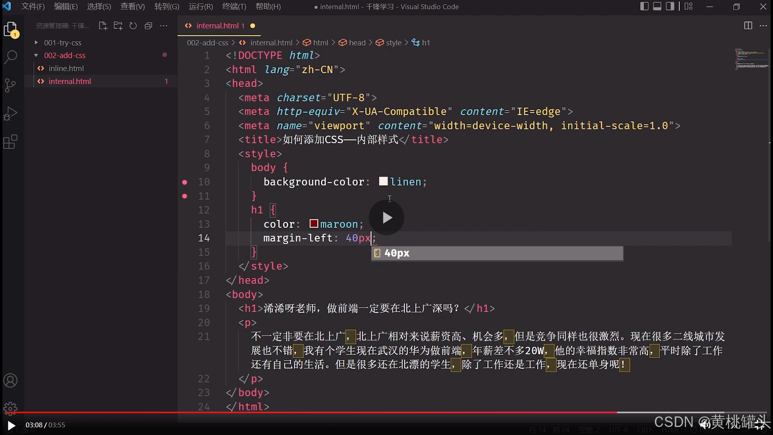Open the Accounts menu icon
773x435 pixels.
click(x=10, y=380)
